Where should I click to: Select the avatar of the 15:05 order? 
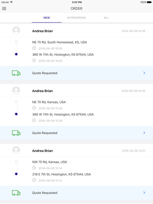point(16,30)
